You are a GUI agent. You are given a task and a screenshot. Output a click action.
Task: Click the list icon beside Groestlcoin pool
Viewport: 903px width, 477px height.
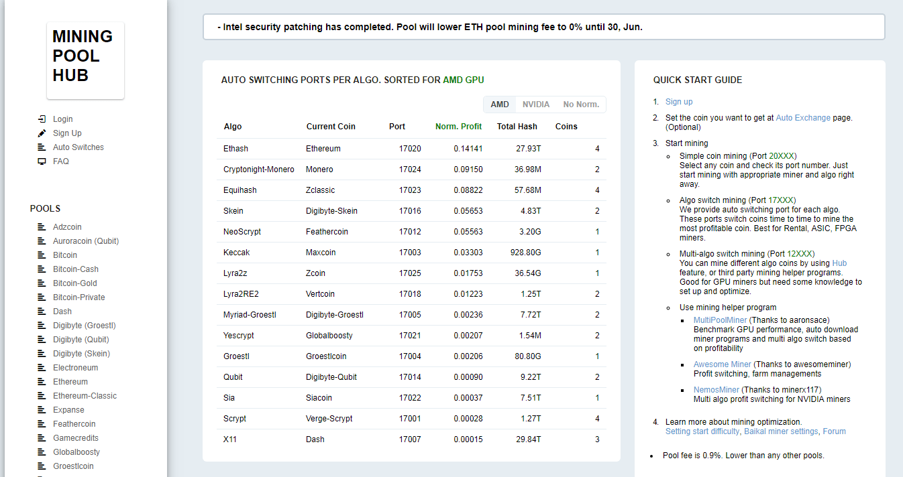pyautogui.click(x=42, y=466)
